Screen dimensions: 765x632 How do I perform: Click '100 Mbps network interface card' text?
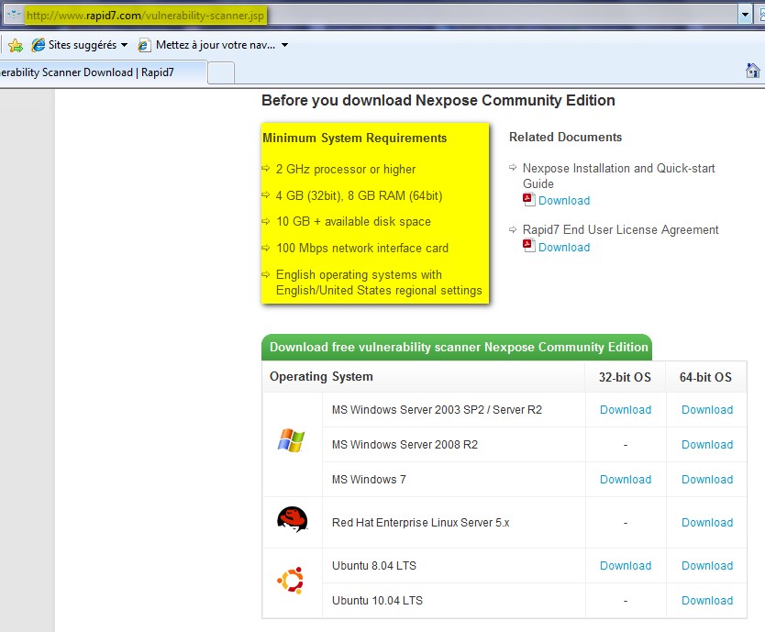point(362,248)
